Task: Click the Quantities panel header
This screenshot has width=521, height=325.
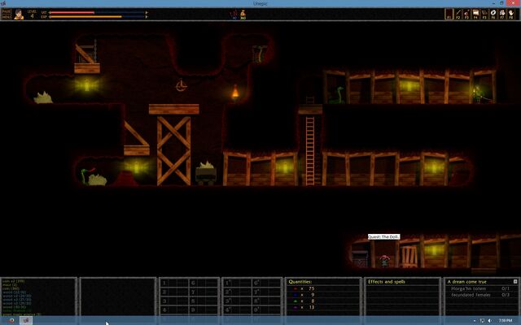Action: (x=300, y=282)
